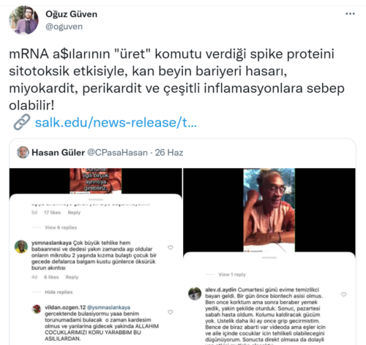Like ysmnaslankaya's comment with the heart
The height and width of the screenshot is (345, 366).
click(171, 248)
